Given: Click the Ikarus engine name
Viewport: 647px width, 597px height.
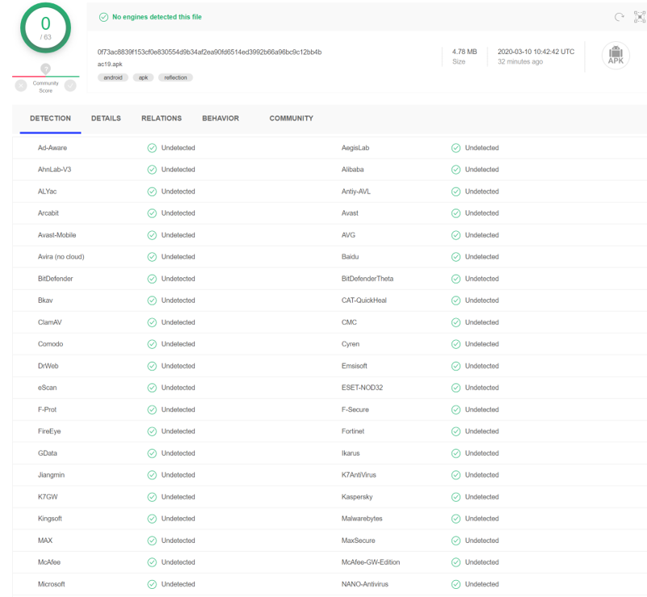Looking at the screenshot, I should (x=351, y=453).
